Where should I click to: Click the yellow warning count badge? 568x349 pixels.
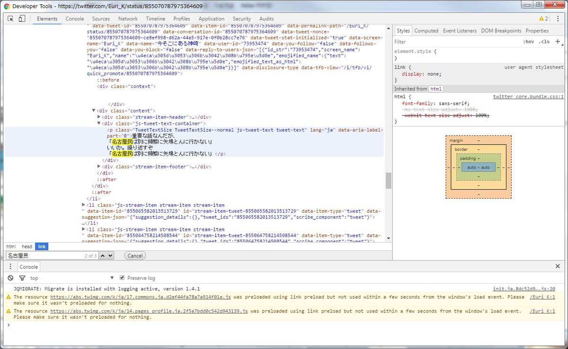543,18
